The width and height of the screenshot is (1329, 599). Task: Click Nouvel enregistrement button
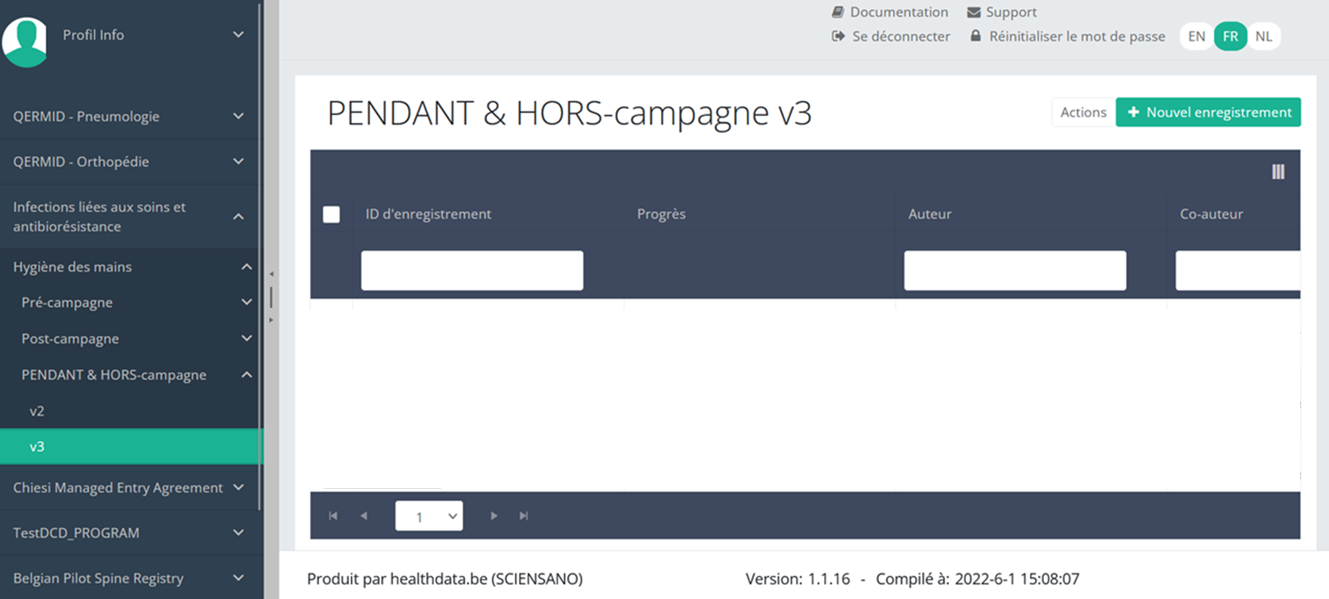pyautogui.click(x=1208, y=112)
